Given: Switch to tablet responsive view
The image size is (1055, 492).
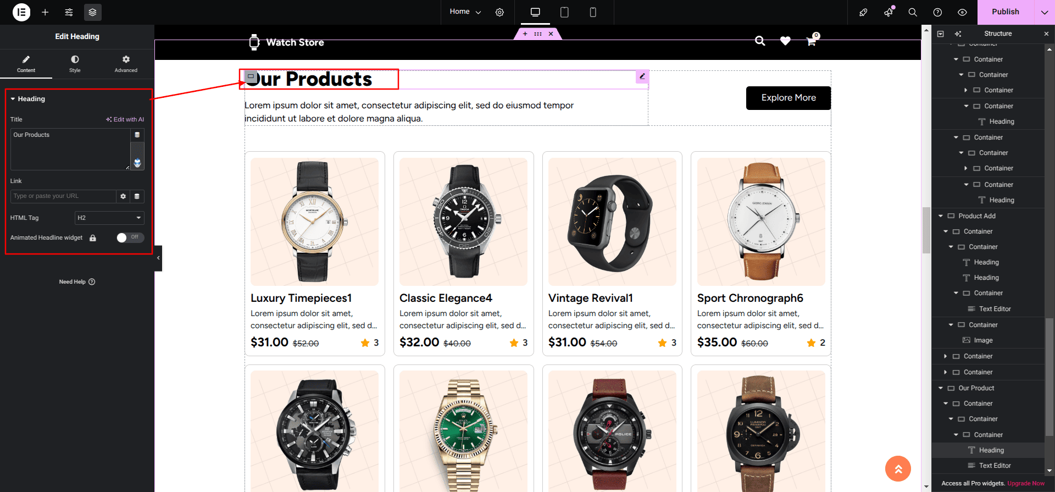Looking at the screenshot, I should [x=564, y=12].
